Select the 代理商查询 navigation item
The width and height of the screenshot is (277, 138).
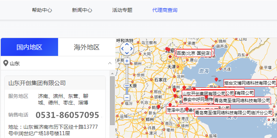164,10
